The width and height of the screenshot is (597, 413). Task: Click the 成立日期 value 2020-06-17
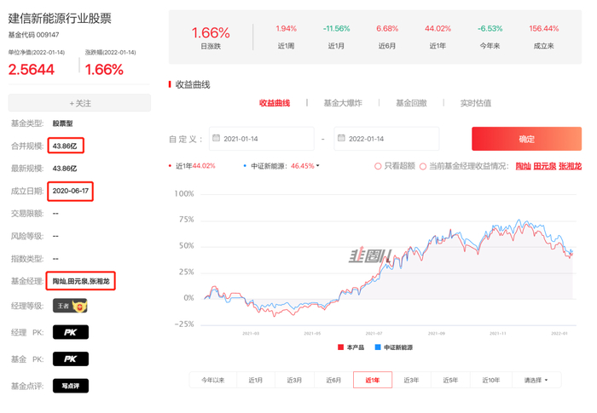tap(71, 191)
